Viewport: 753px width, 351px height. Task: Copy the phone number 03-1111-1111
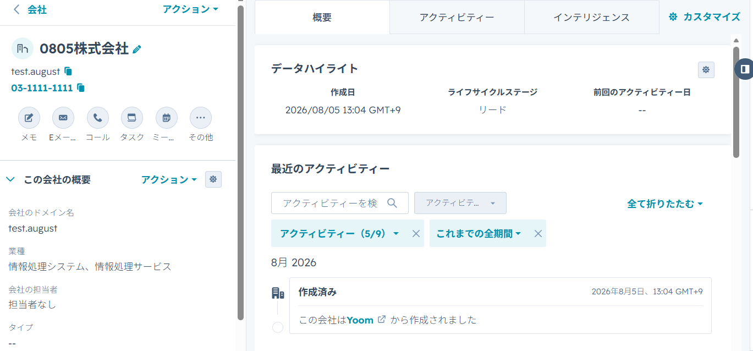(81, 87)
